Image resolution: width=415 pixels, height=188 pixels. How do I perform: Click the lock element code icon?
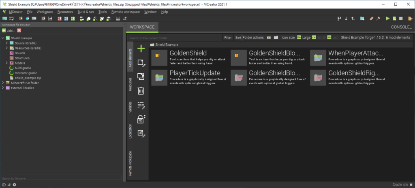coord(141,119)
